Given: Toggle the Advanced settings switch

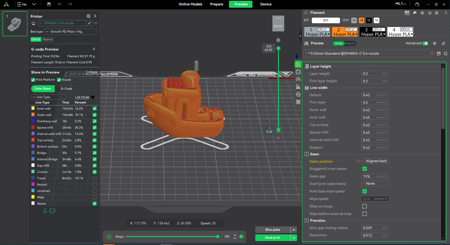Looking at the screenshot, I should tap(425, 43).
